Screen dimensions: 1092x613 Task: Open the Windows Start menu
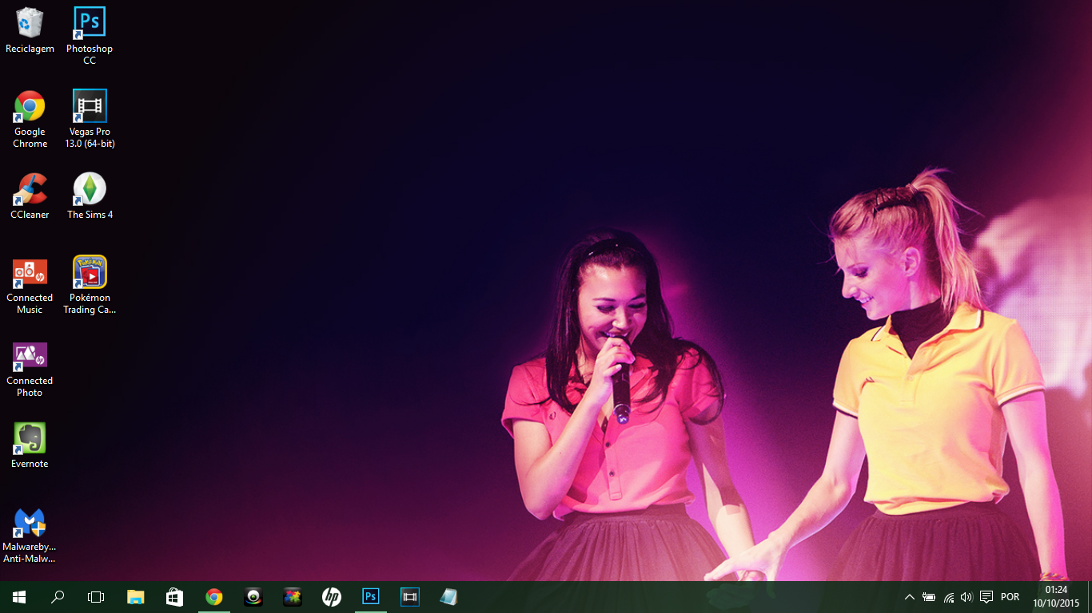click(x=19, y=597)
